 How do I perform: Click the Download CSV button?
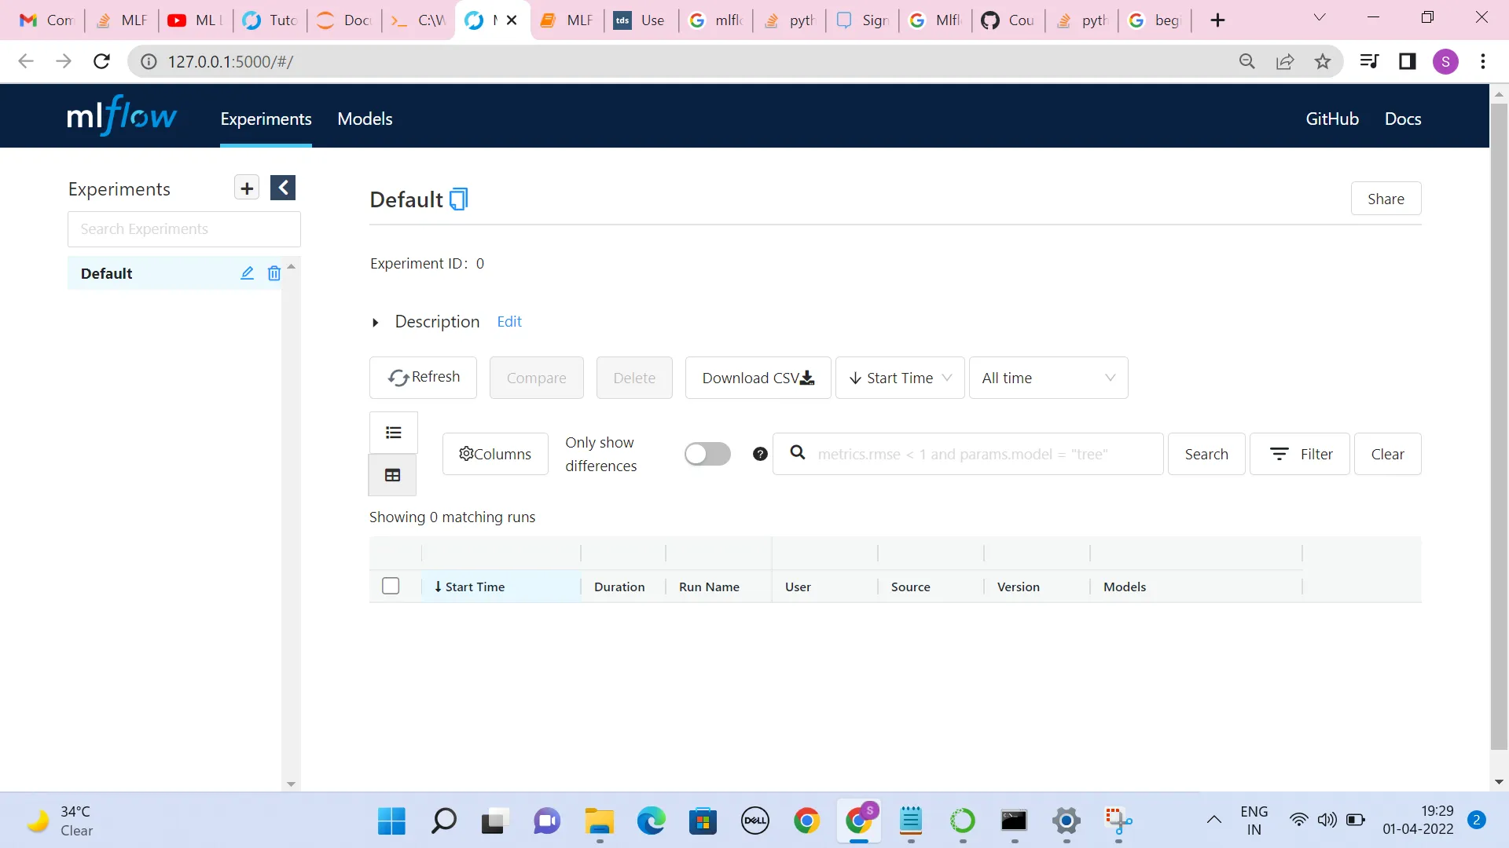[x=758, y=378]
